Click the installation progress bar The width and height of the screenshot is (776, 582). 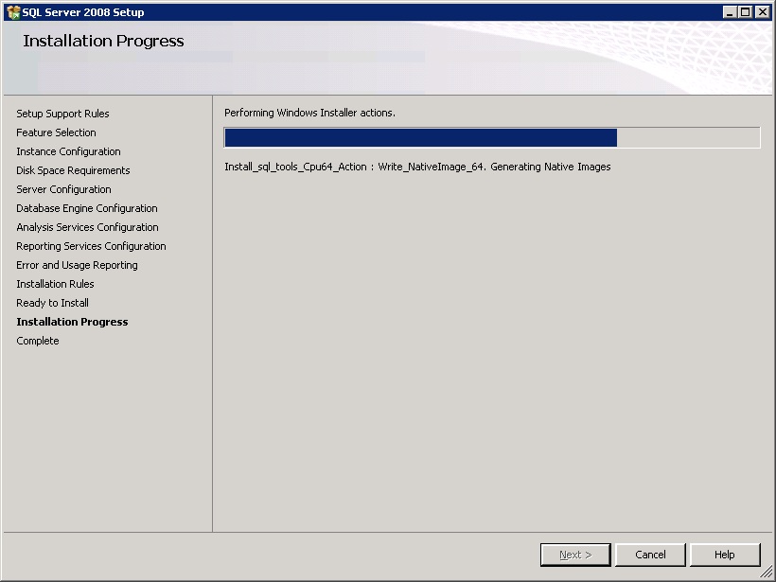(492, 137)
